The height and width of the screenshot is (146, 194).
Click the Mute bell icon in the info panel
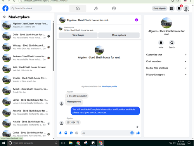[161, 43]
